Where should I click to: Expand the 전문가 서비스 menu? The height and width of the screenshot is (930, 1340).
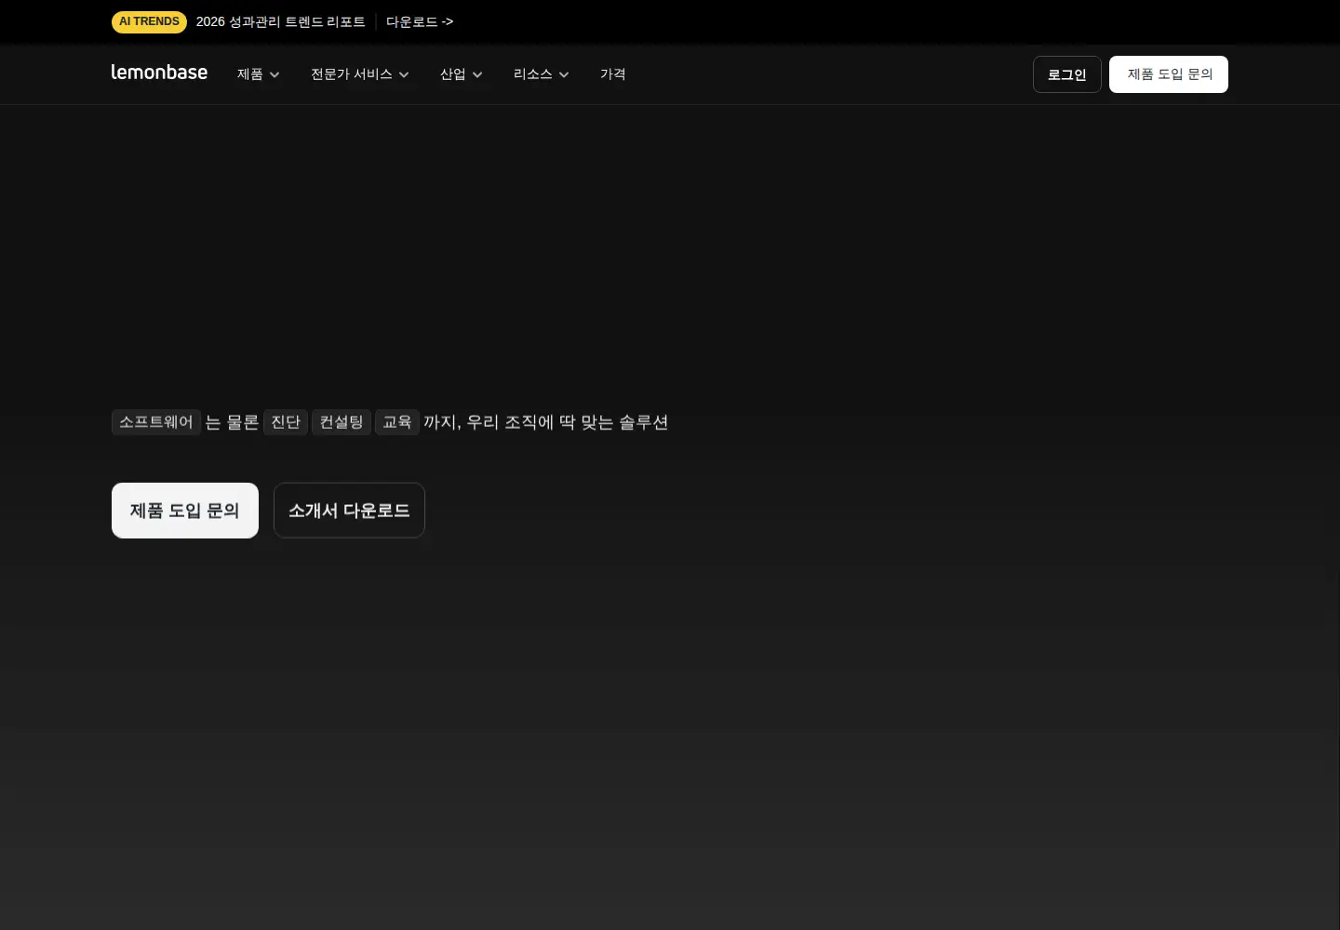click(x=360, y=74)
